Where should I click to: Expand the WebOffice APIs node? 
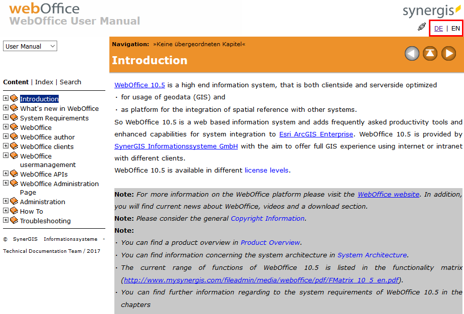pyautogui.click(x=6, y=173)
